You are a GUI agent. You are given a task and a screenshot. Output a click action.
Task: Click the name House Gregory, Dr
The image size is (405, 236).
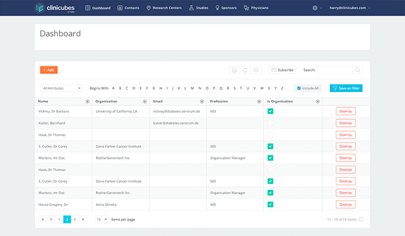pyautogui.click(x=53, y=204)
